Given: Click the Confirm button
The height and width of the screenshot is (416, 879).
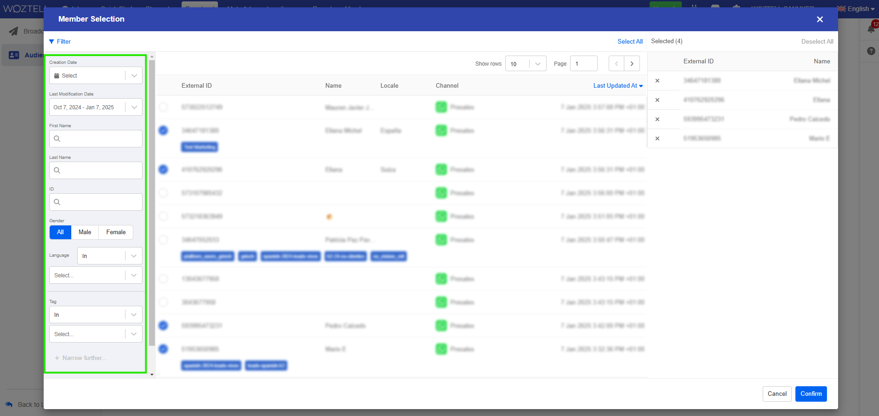Looking at the screenshot, I should [x=811, y=394].
